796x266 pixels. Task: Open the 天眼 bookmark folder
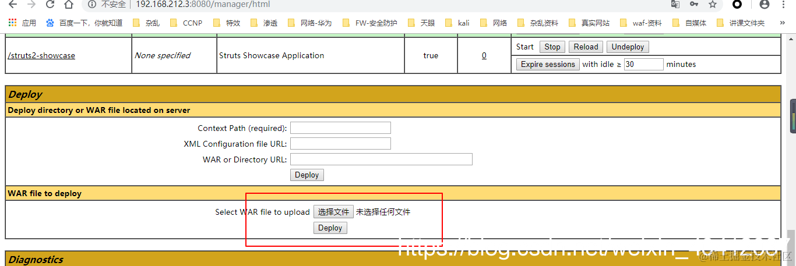point(421,23)
